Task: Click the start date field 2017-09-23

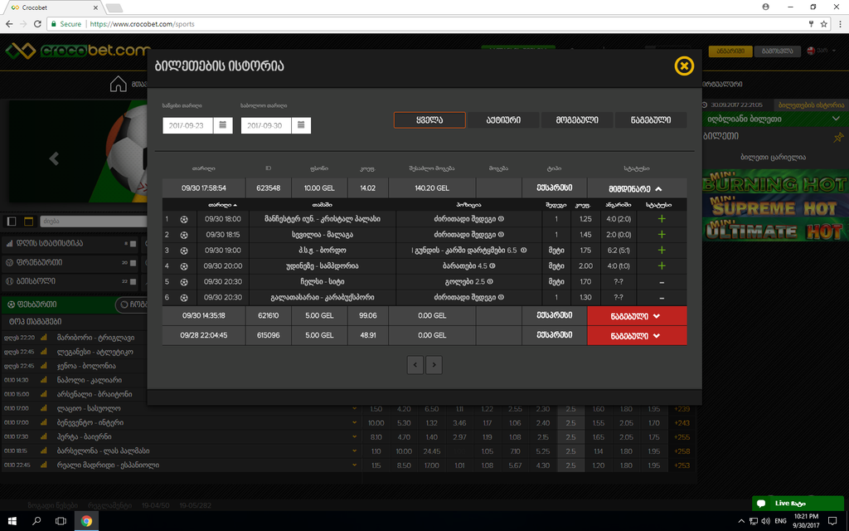Action: [187, 125]
